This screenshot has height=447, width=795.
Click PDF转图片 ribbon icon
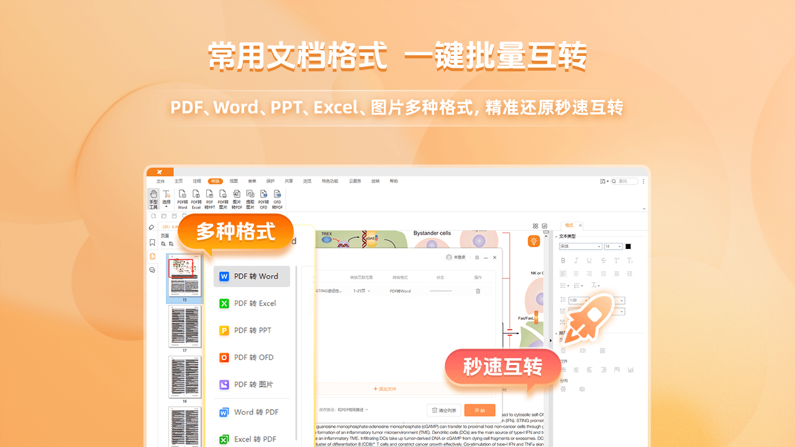(223, 199)
